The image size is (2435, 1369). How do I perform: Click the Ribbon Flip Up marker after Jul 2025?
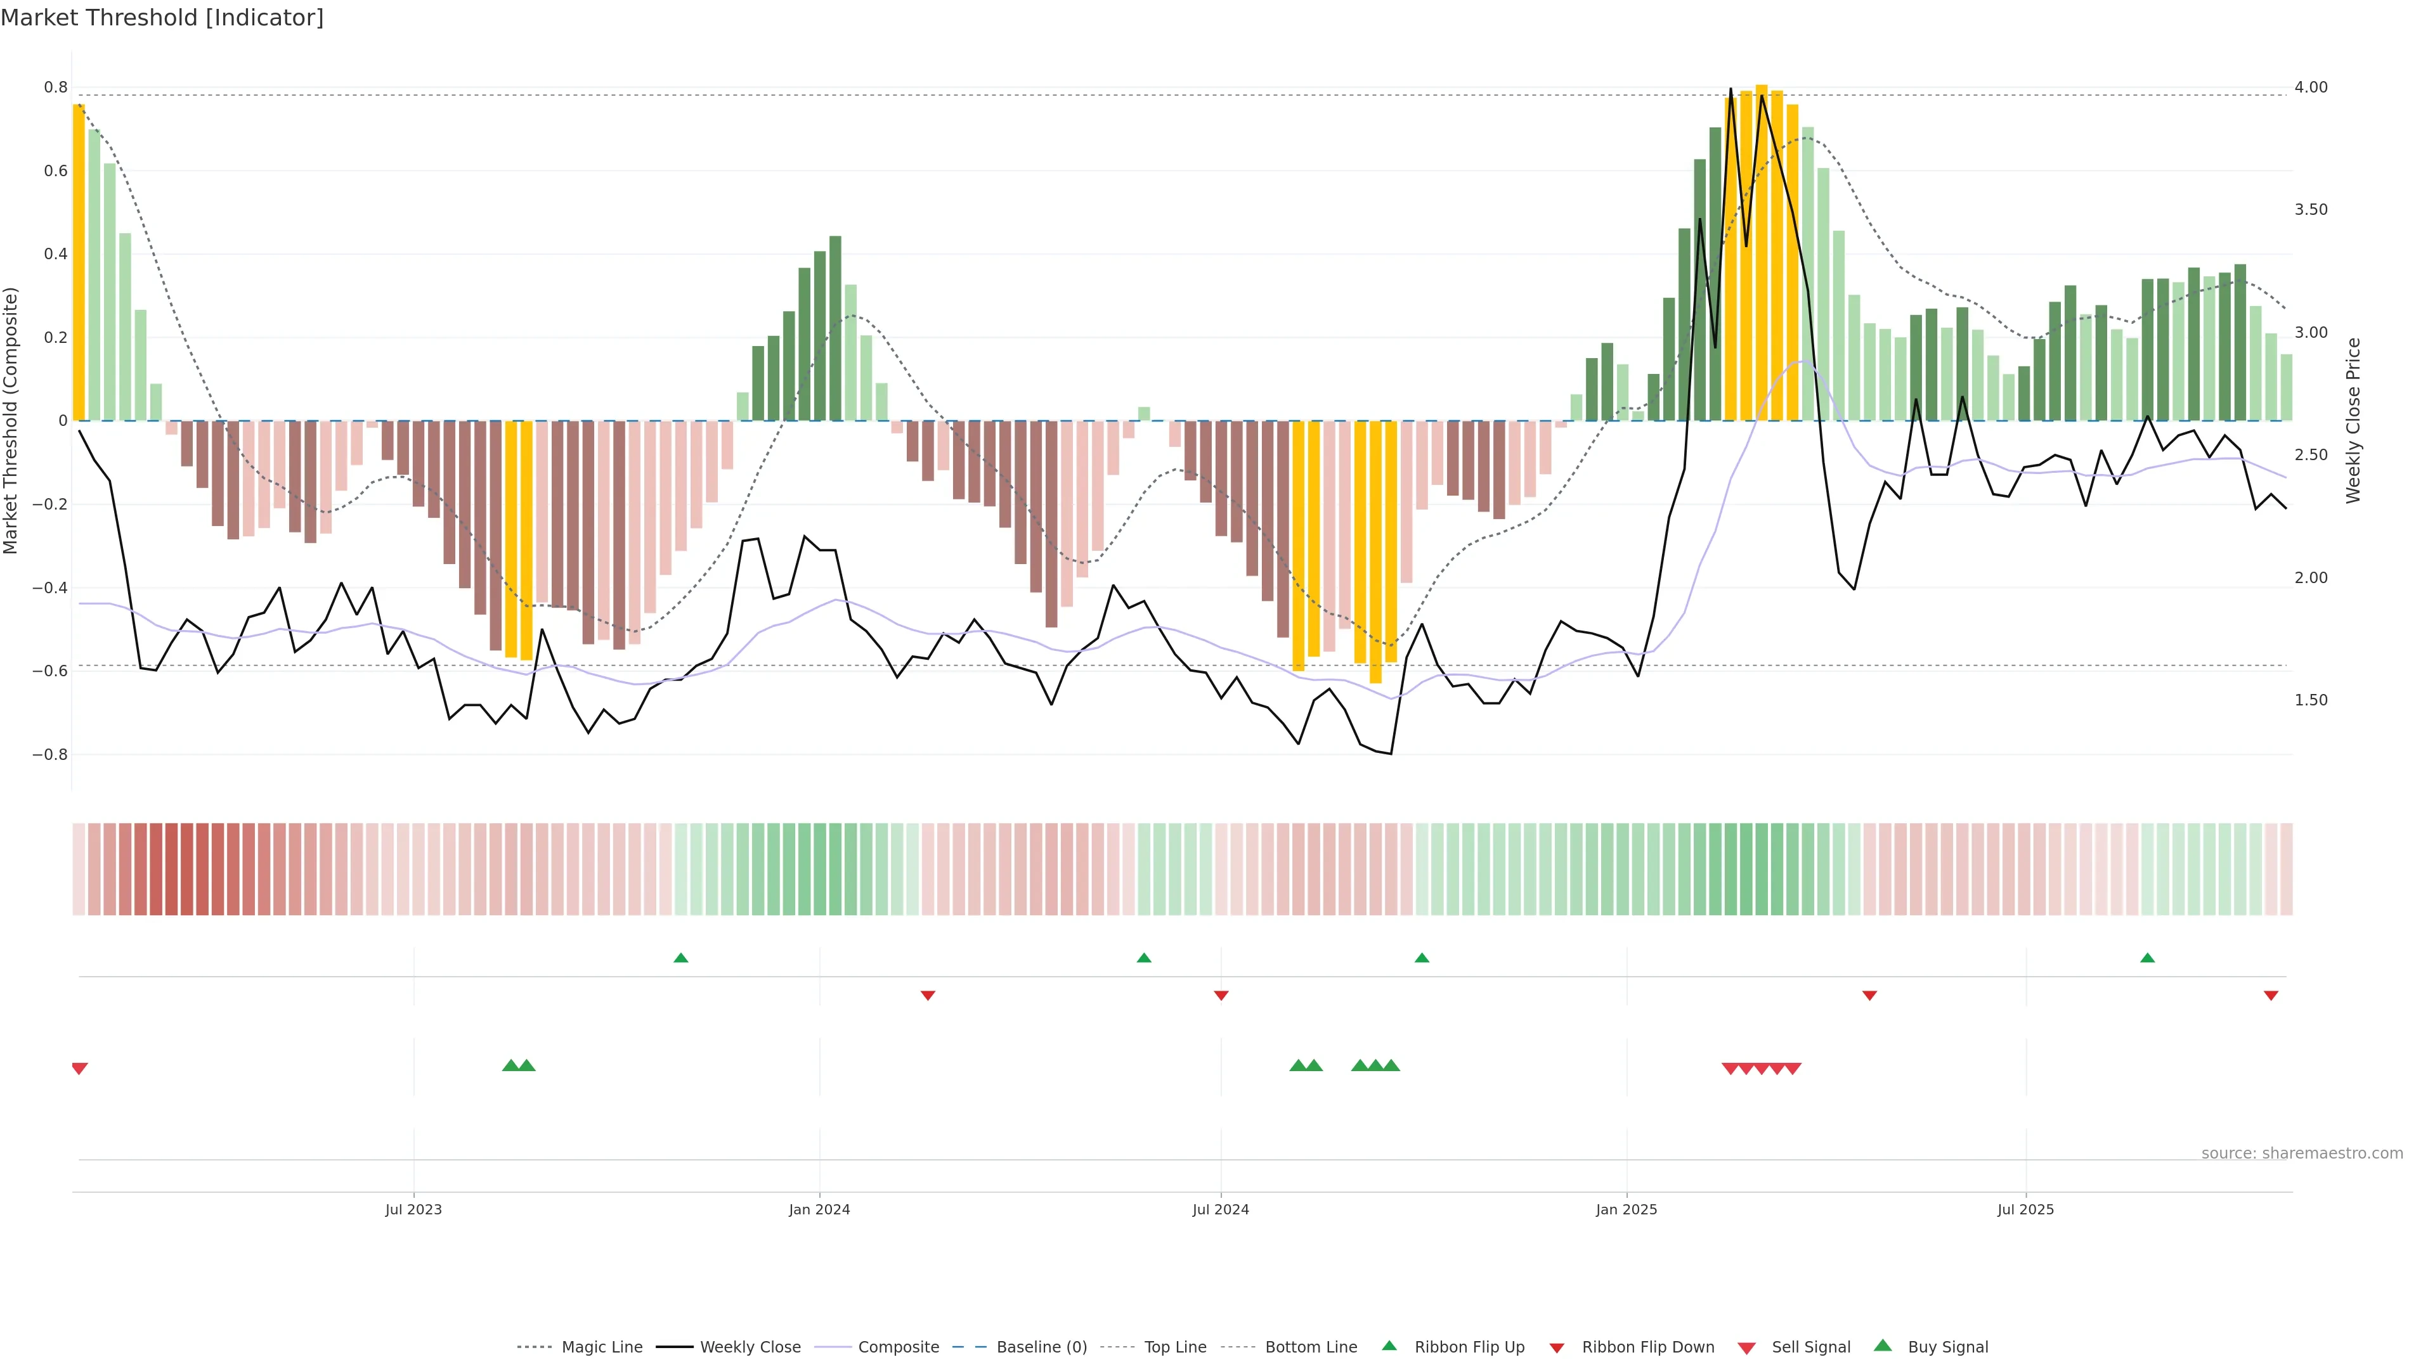pos(2146,958)
